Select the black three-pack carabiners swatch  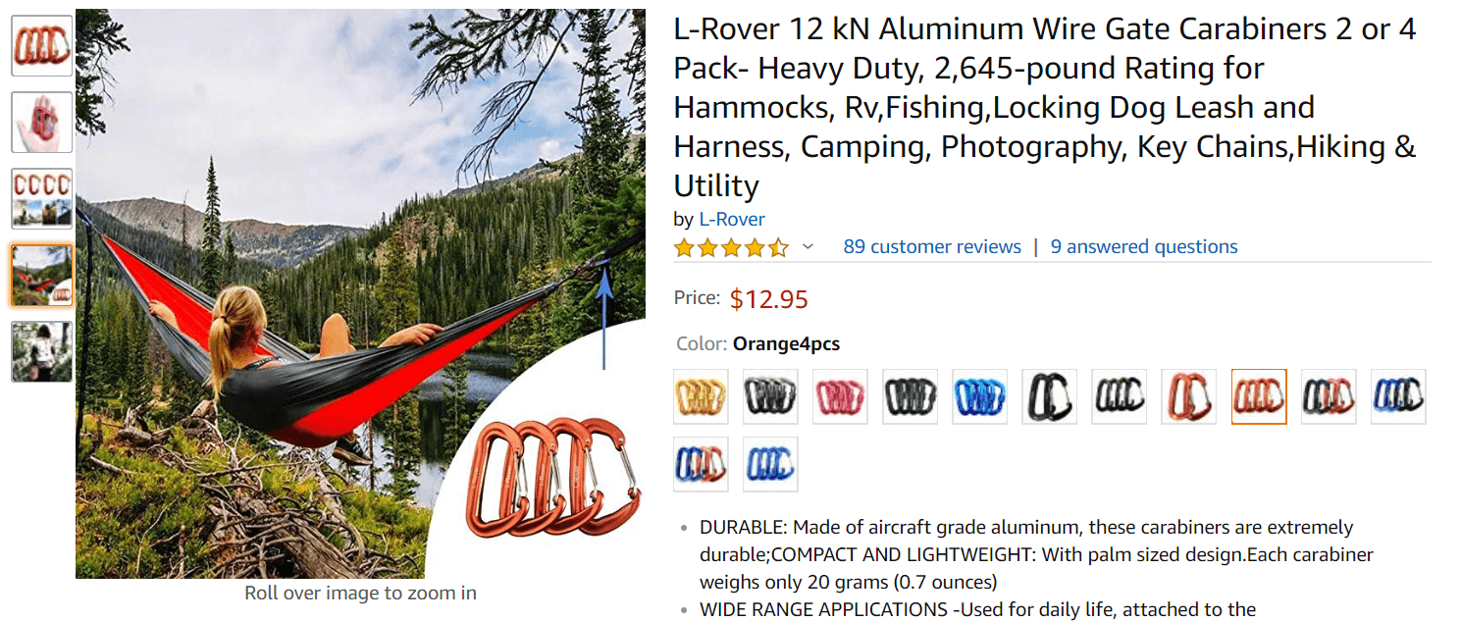point(1119,396)
